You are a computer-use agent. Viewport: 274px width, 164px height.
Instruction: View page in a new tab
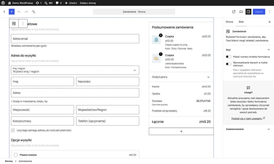[x=234, y=12]
